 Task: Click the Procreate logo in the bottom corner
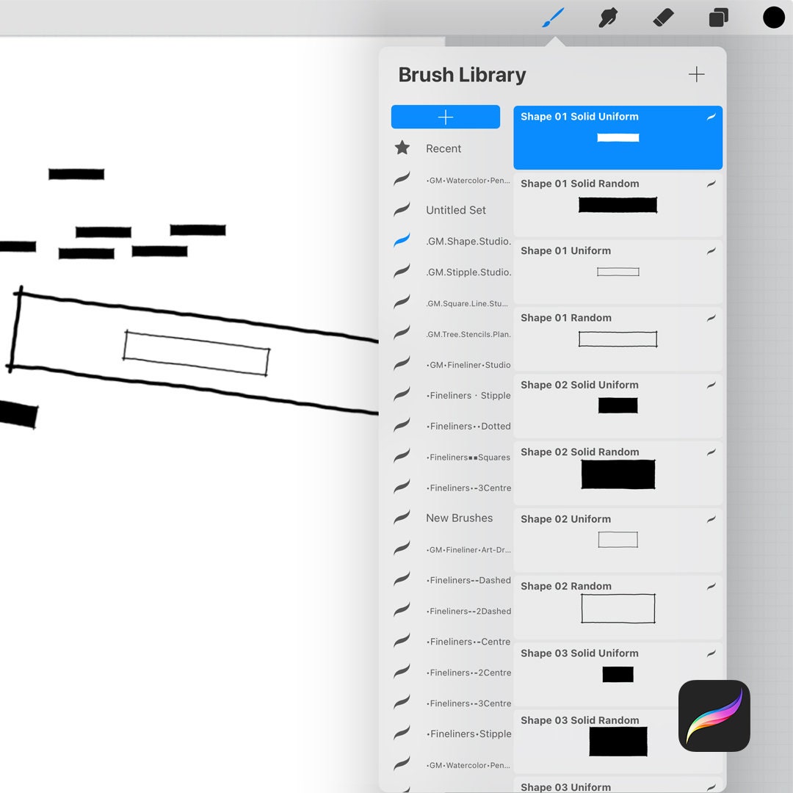pos(713,716)
